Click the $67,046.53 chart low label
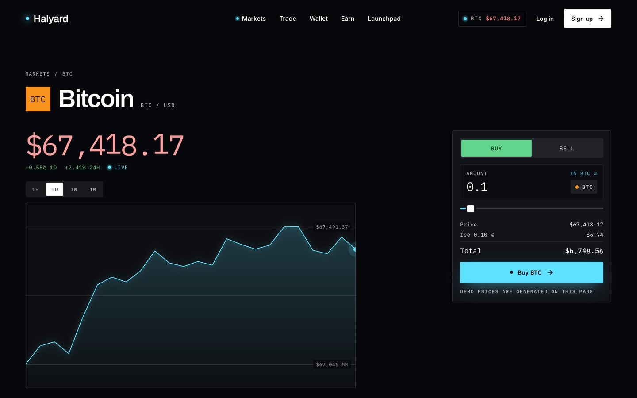637x398 pixels. [x=332, y=364]
